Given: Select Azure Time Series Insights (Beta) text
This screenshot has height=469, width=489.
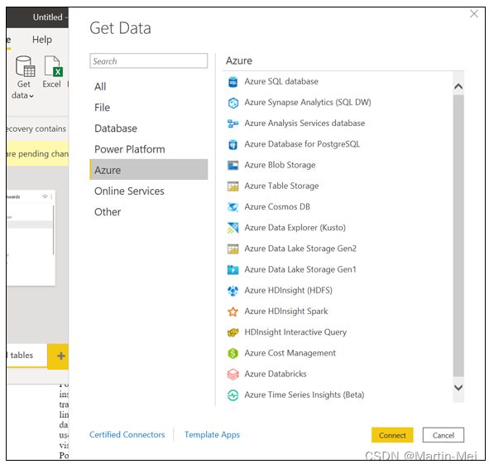Looking at the screenshot, I should point(304,395).
